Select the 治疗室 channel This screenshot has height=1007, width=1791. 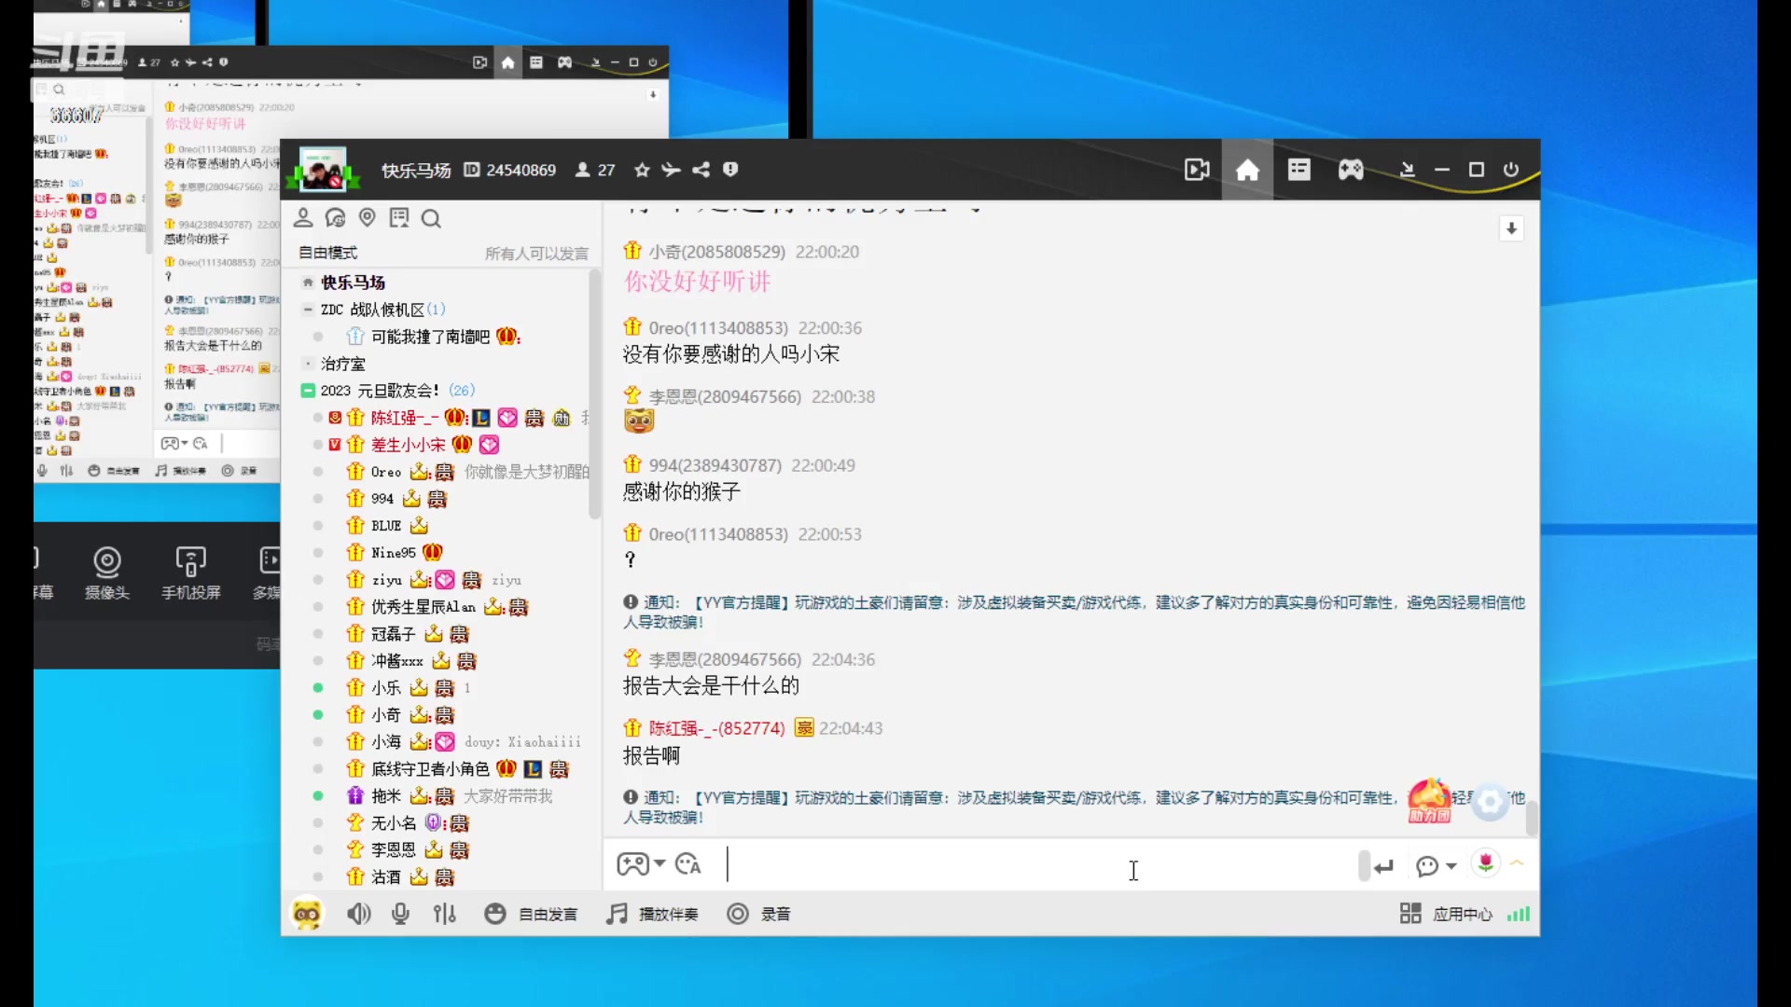(x=343, y=364)
